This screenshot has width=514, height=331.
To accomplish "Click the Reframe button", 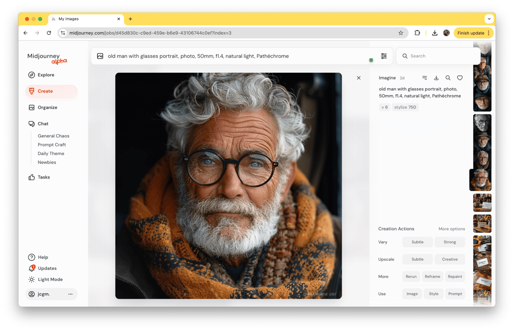I will click(x=432, y=277).
